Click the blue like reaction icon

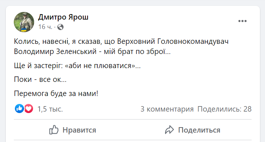20,109
